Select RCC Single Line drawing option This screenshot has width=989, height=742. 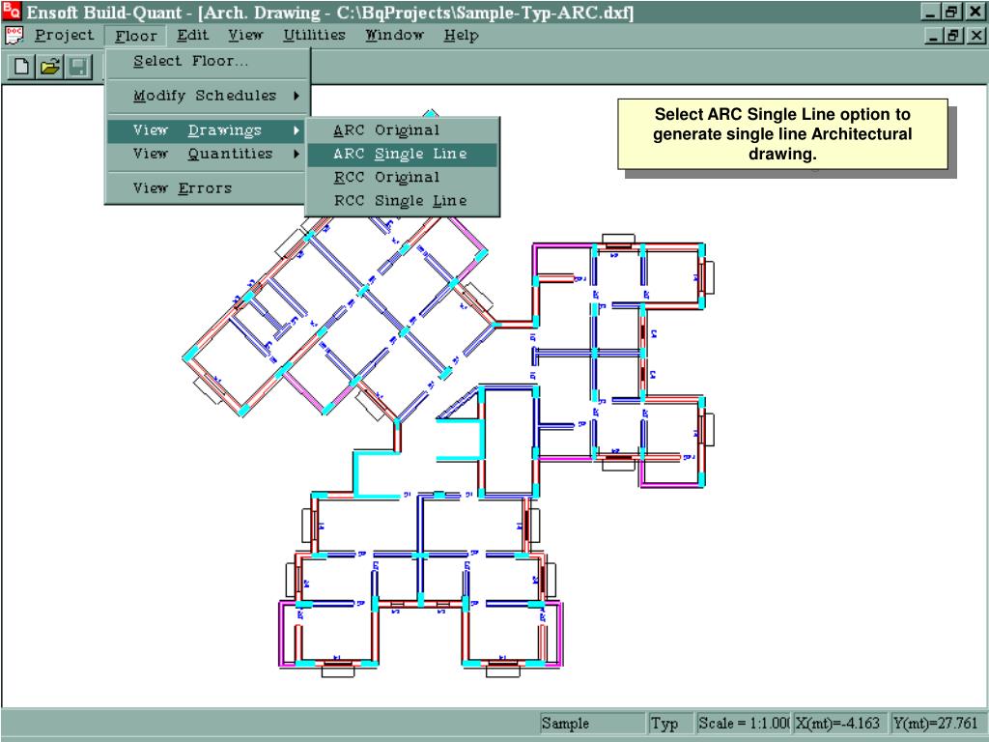403,201
